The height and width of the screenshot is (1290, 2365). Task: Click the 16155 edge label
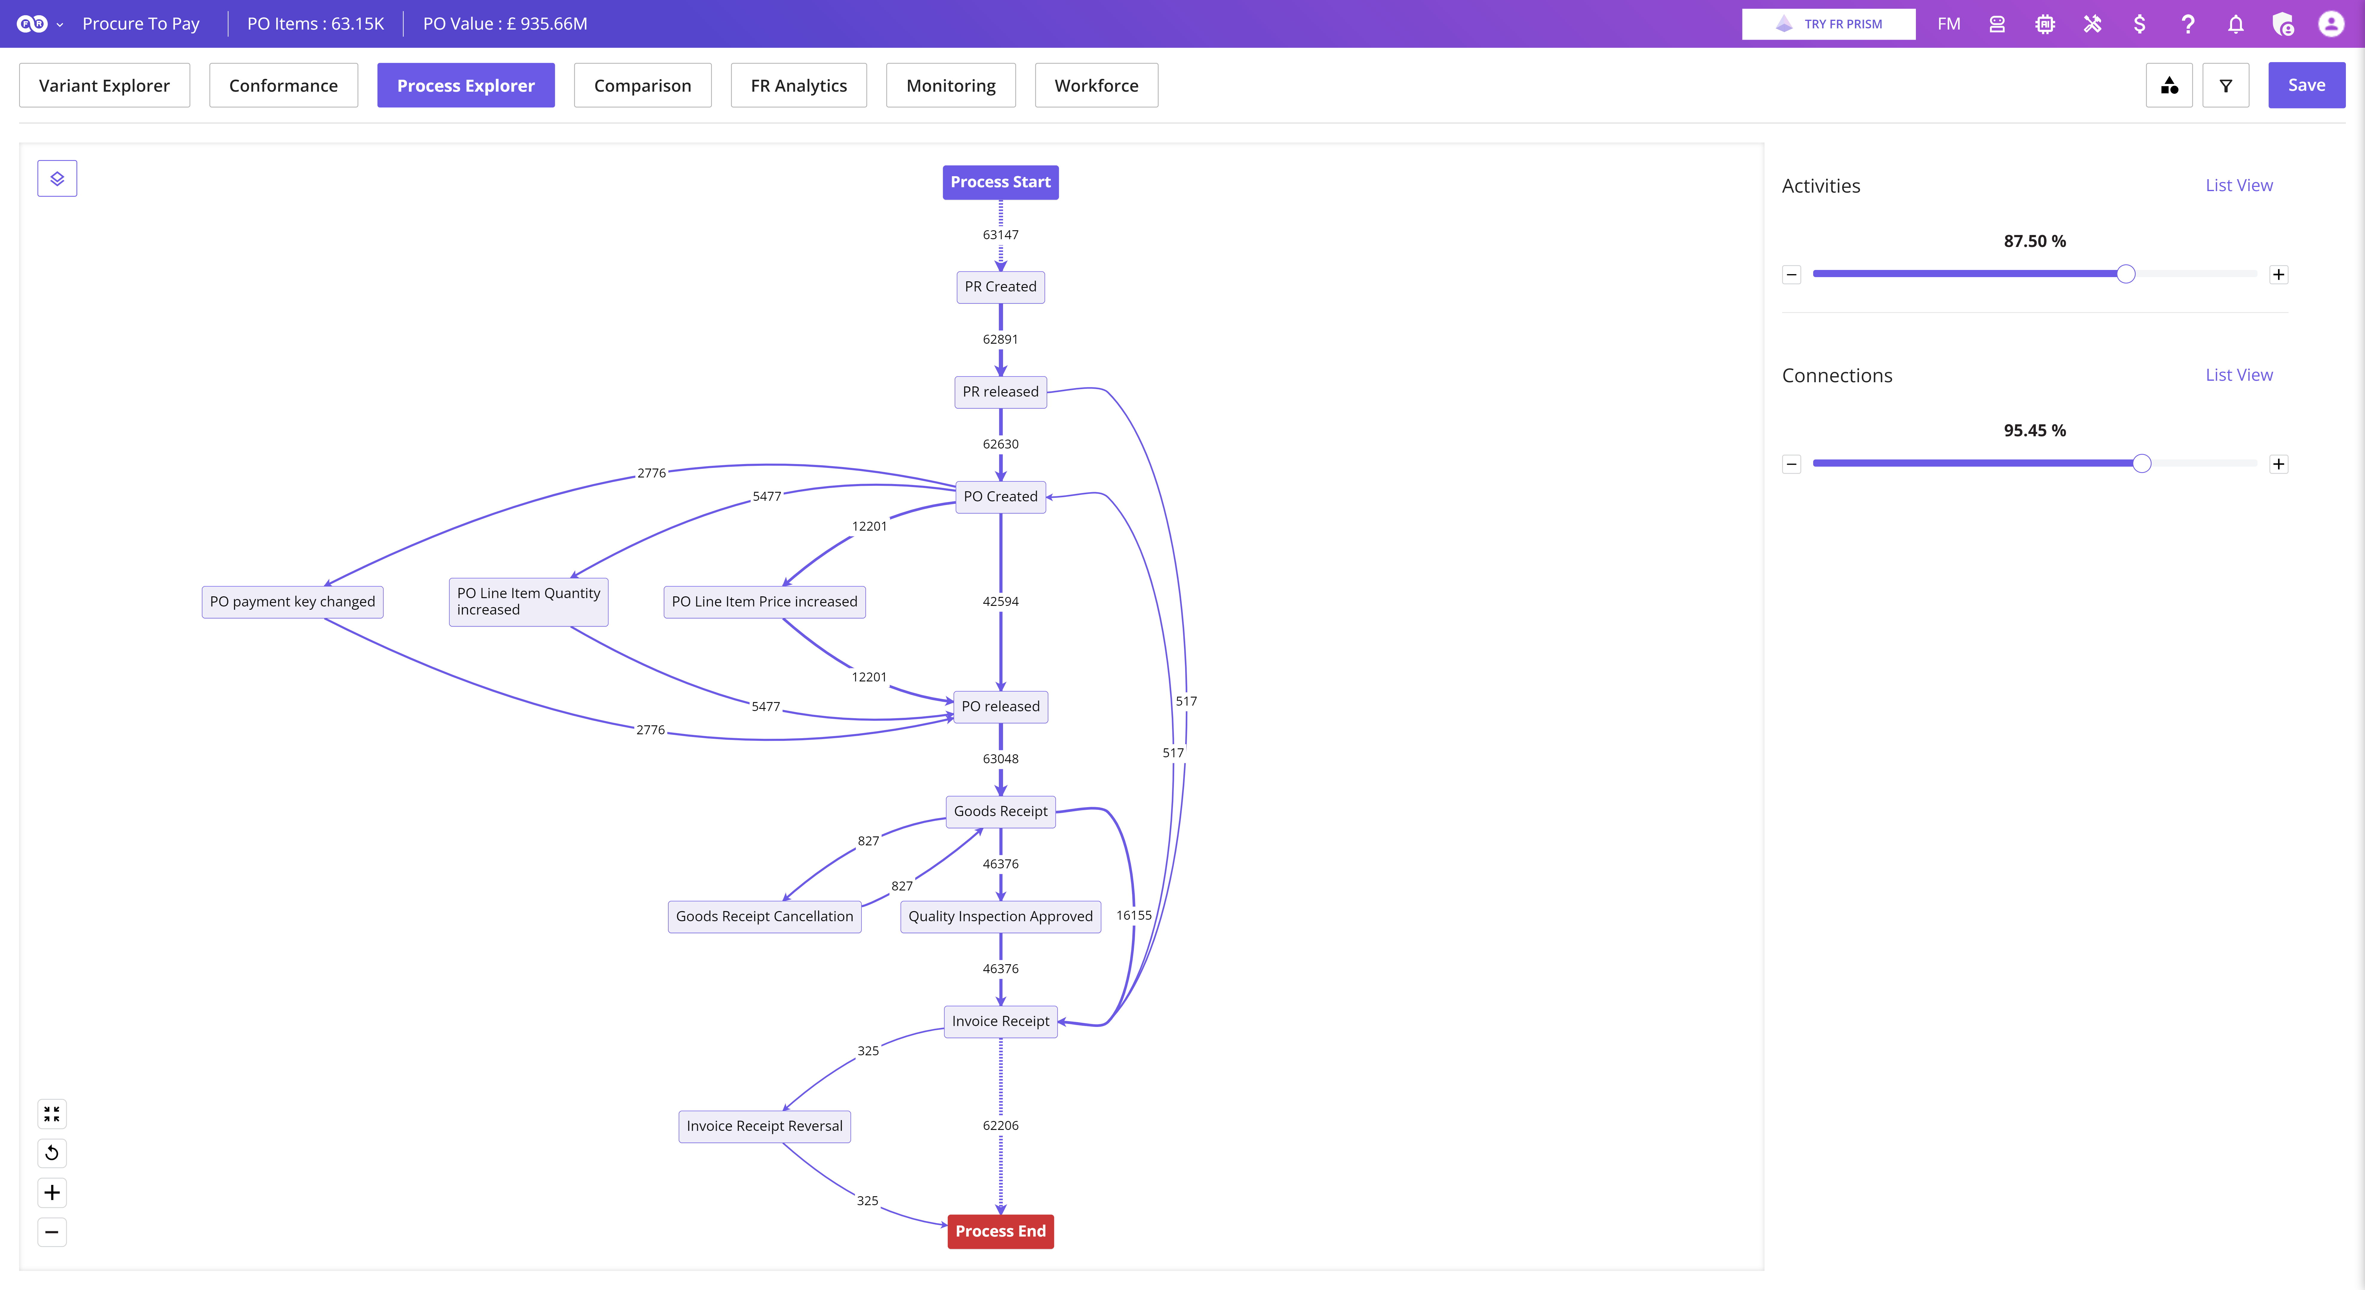point(1134,916)
